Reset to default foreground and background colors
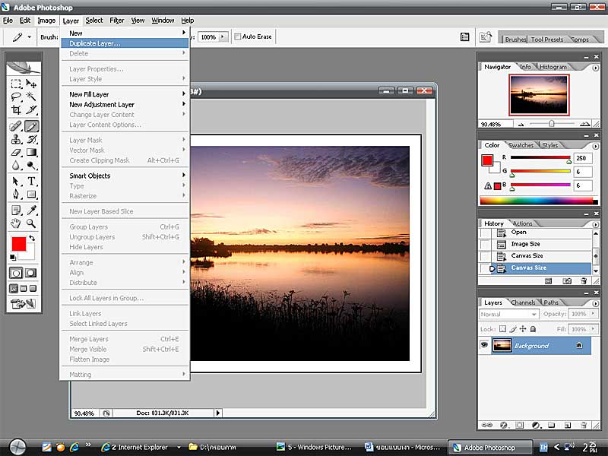Screen dimensions: 608x456 click(13, 258)
